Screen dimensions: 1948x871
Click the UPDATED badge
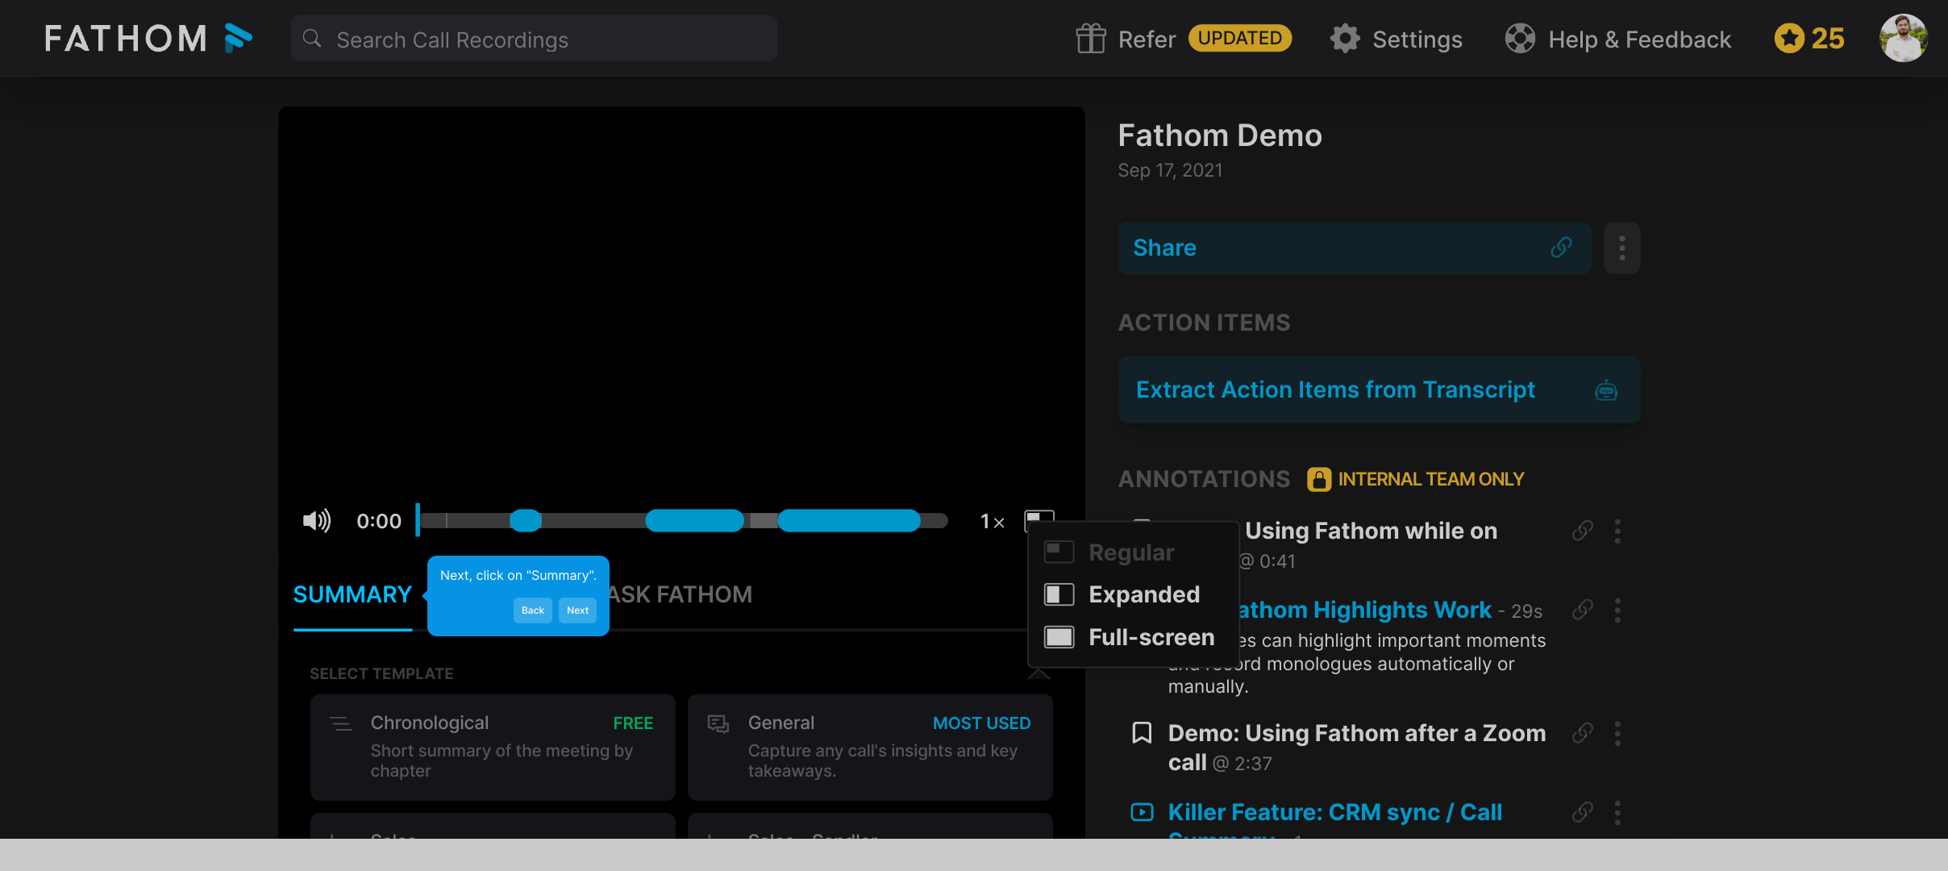[x=1240, y=38]
